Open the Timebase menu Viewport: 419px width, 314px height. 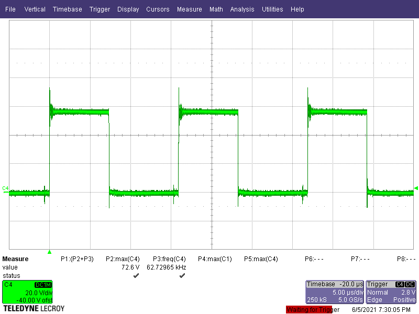click(68, 9)
